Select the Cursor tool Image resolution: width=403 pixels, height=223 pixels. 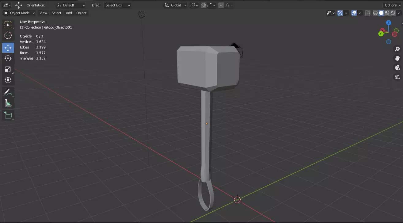coord(8,36)
